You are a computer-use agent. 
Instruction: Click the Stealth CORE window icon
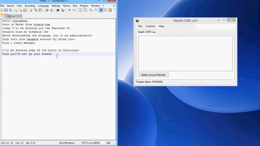click(x=137, y=21)
